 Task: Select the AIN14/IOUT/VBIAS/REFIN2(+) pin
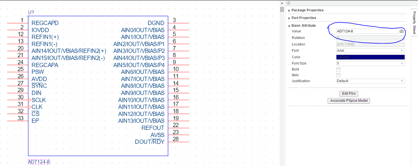pos(69,51)
